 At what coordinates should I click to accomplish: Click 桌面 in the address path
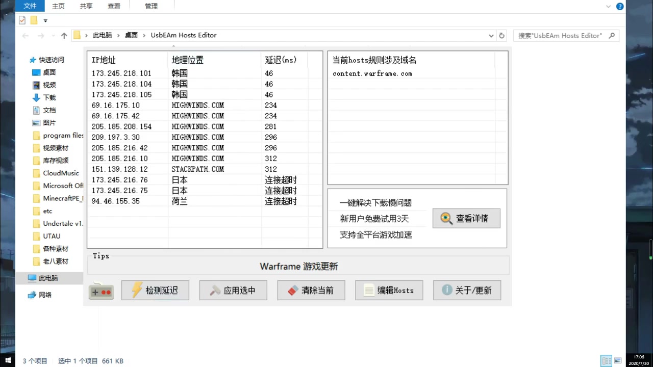(x=132, y=35)
